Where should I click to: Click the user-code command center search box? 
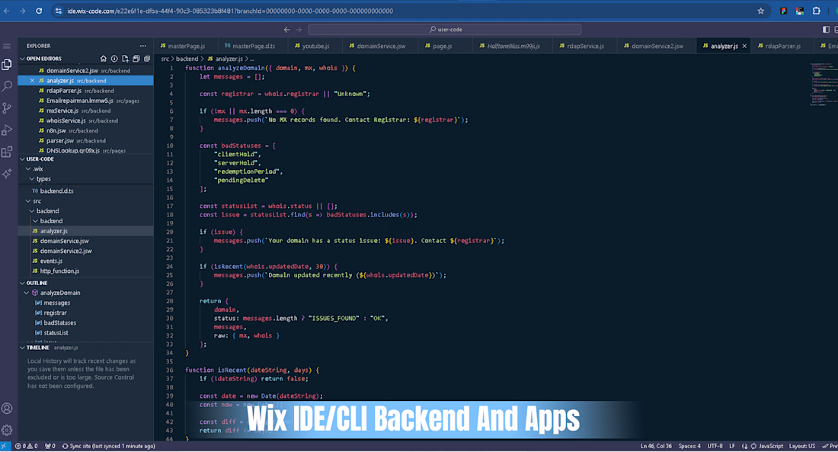(x=445, y=30)
